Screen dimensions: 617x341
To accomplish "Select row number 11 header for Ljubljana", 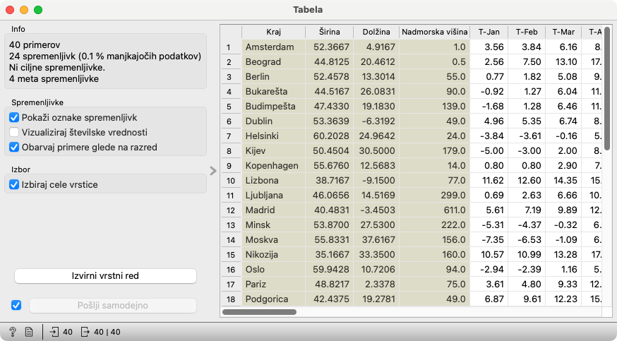I will pyautogui.click(x=229, y=193).
